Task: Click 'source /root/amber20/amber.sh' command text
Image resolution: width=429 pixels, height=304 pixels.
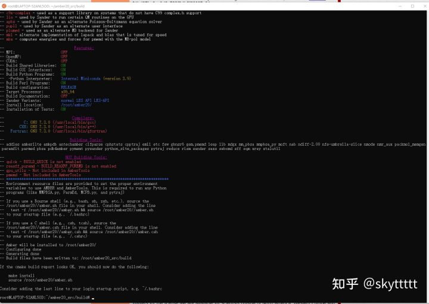Action: (41, 280)
